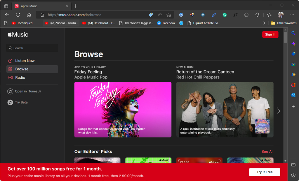This screenshot has height=181, width=299.
Task: Open sidebar Tools briefcase icon
Action: coord(293,64)
